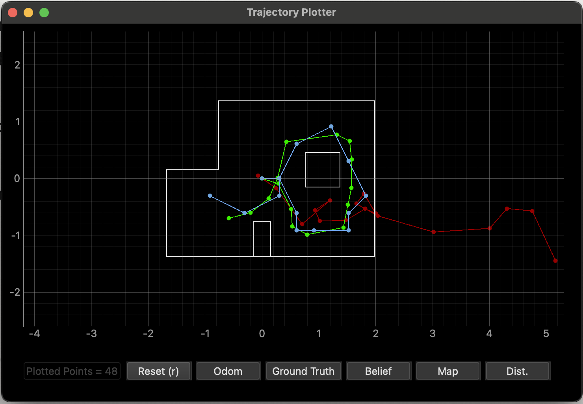
Task: Click the y-axis label 1
Action: pyautogui.click(x=17, y=122)
